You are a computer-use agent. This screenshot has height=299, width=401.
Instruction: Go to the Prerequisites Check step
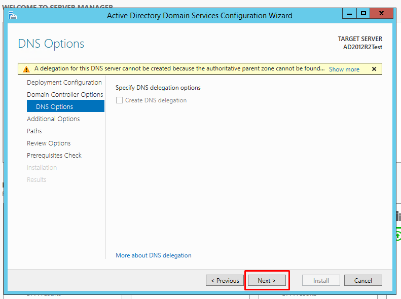(54, 156)
